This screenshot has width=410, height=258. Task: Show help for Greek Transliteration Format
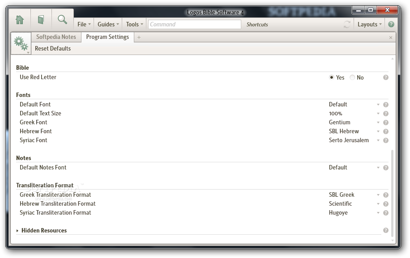tap(386, 195)
